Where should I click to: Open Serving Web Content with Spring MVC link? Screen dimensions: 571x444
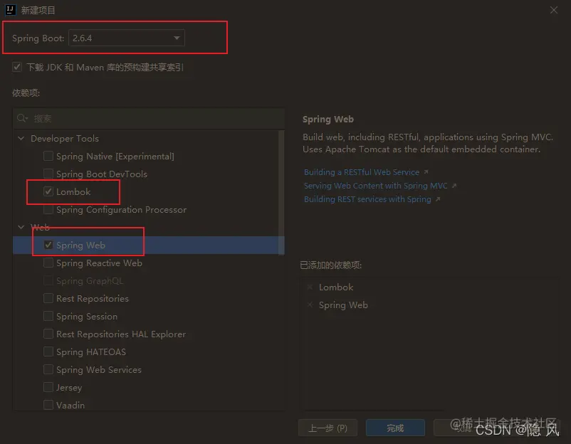(x=375, y=186)
